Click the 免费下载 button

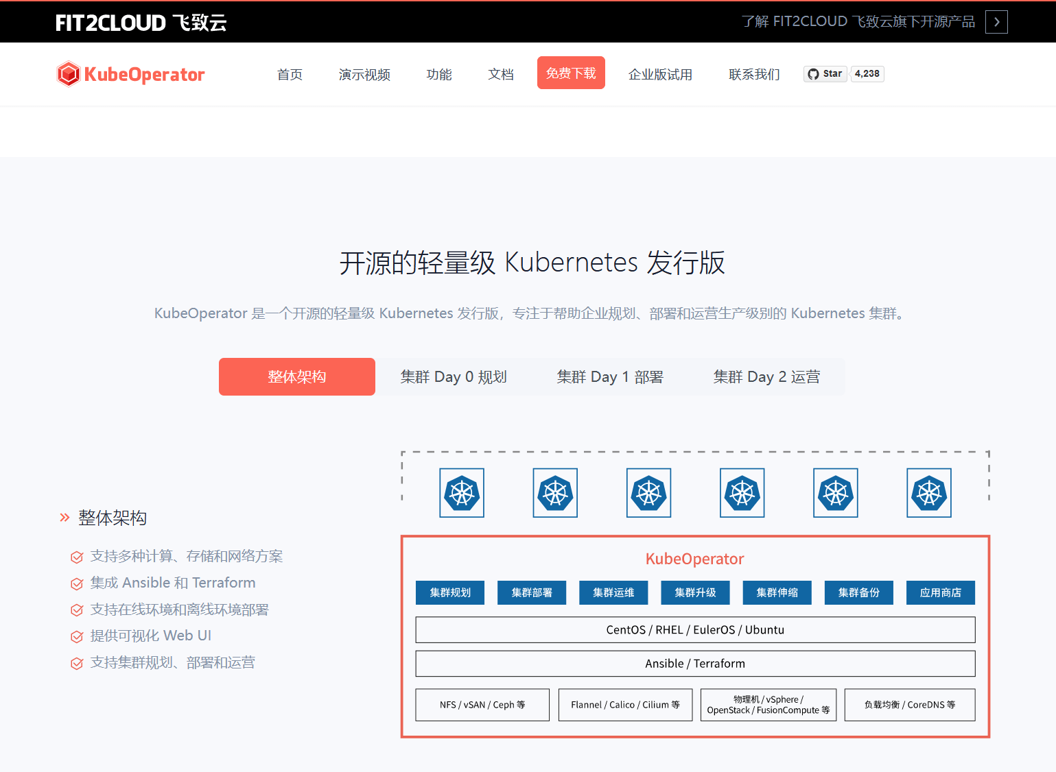[571, 73]
